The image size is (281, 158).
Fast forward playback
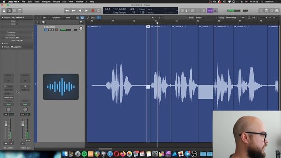pos(73,11)
